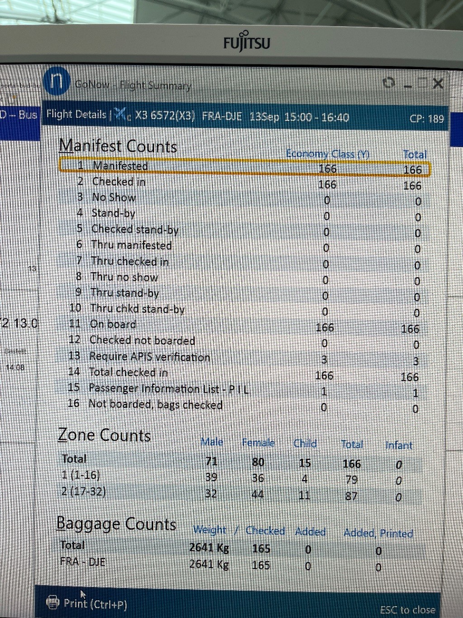Click the refresh icon in title bar
The width and height of the screenshot is (463, 618).
[388, 83]
